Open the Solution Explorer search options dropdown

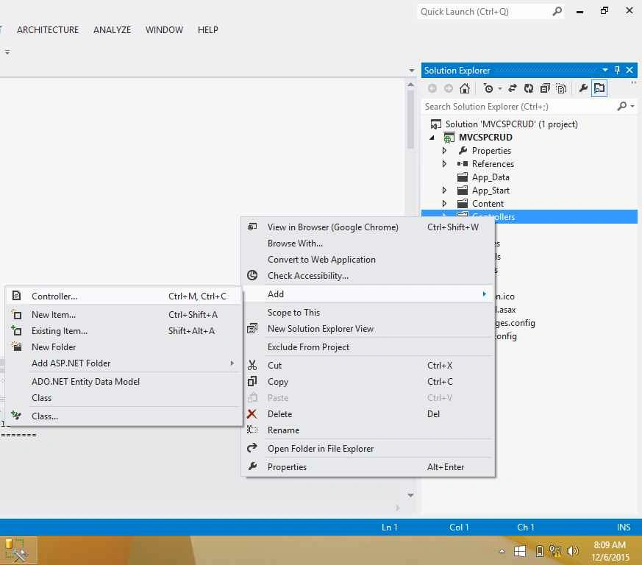[632, 106]
